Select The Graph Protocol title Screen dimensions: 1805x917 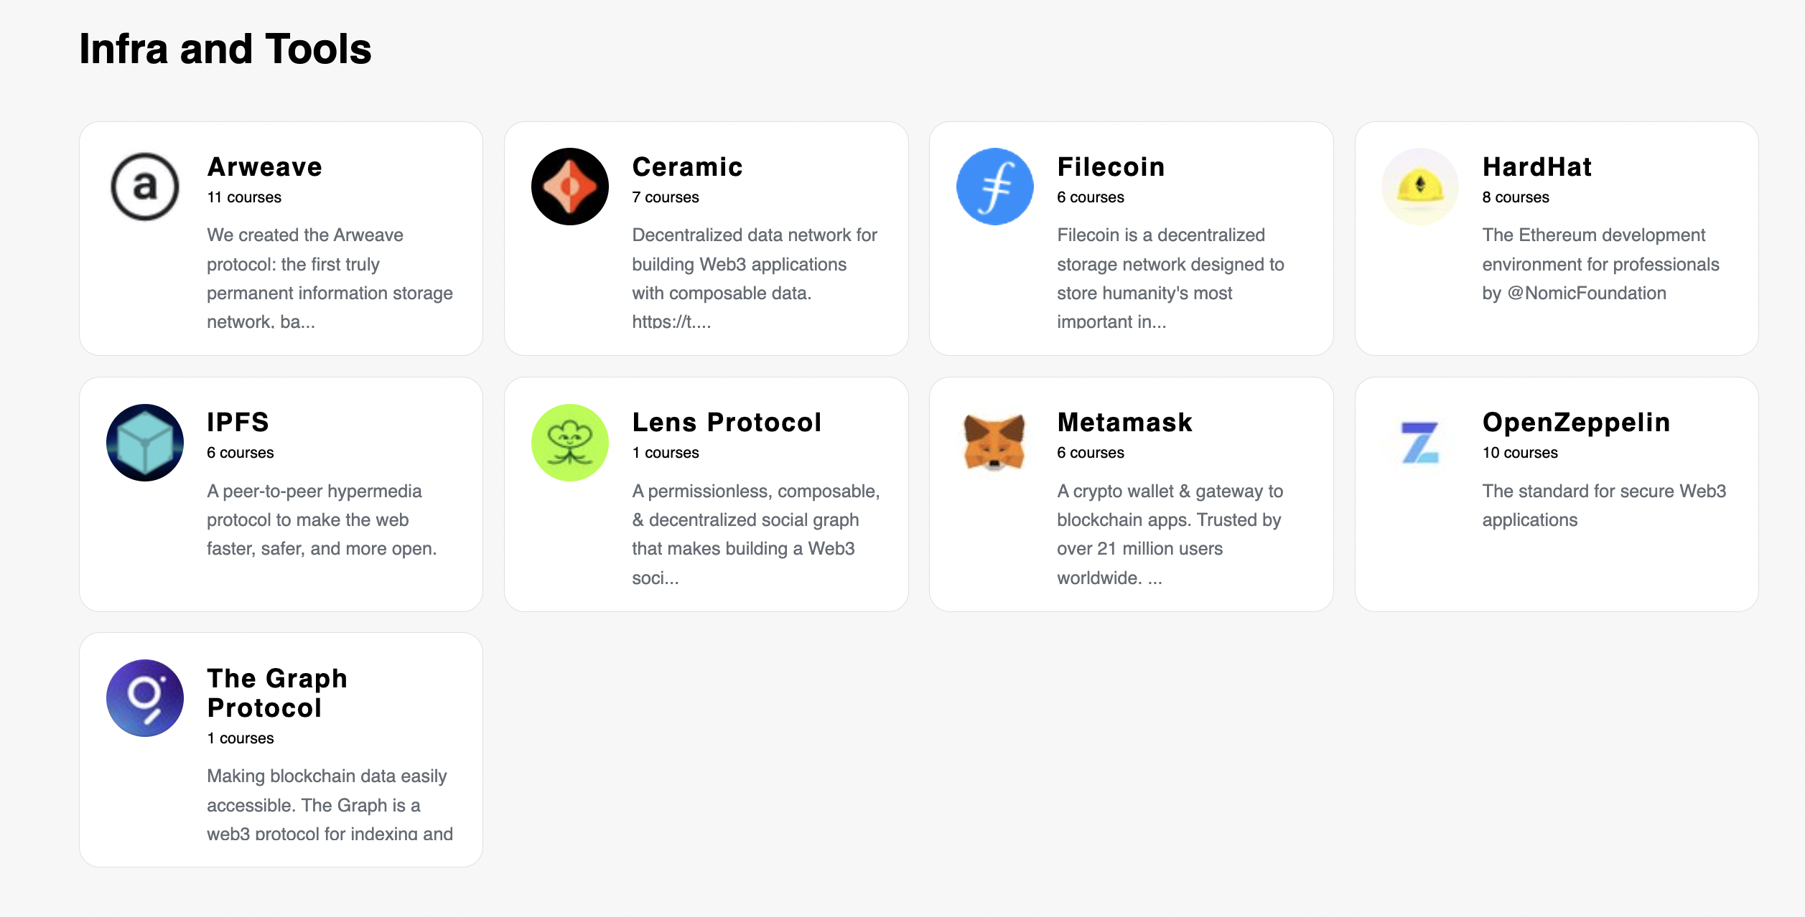277,693
